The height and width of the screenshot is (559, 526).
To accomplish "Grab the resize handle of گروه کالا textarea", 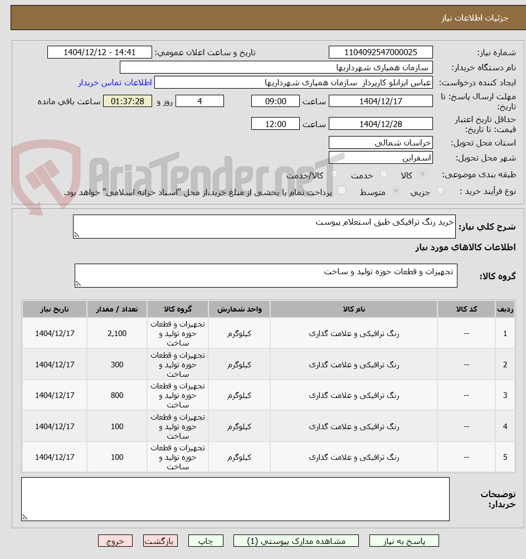I will [x=78, y=284].
